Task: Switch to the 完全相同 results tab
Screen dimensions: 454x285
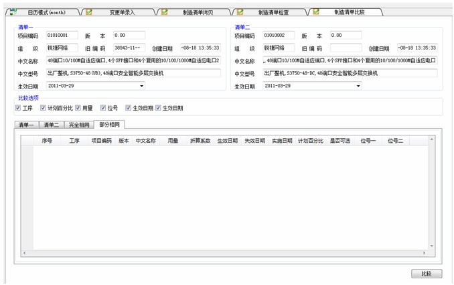Action: click(78, 125)
